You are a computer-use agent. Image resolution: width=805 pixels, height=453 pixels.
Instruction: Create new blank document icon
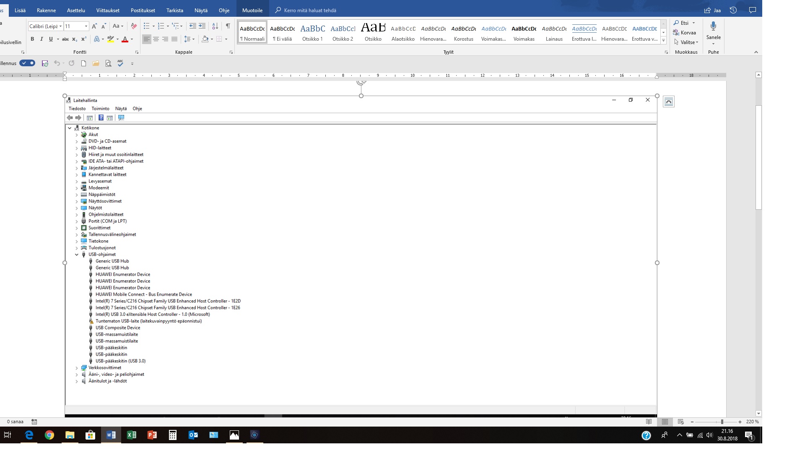83,63
